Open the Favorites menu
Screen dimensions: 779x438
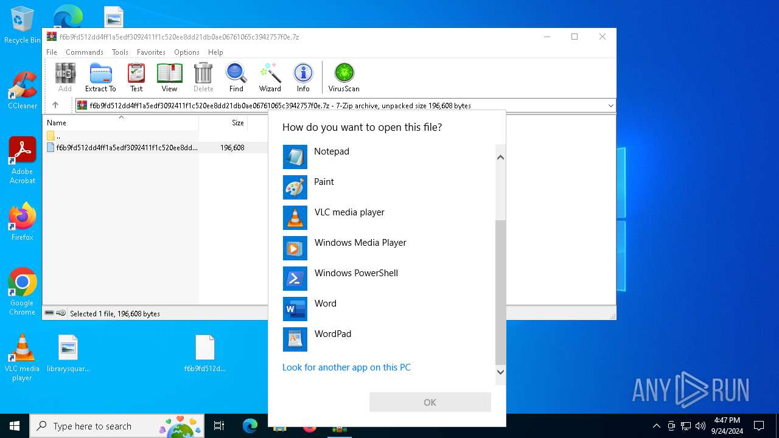(x=151, y=52)
